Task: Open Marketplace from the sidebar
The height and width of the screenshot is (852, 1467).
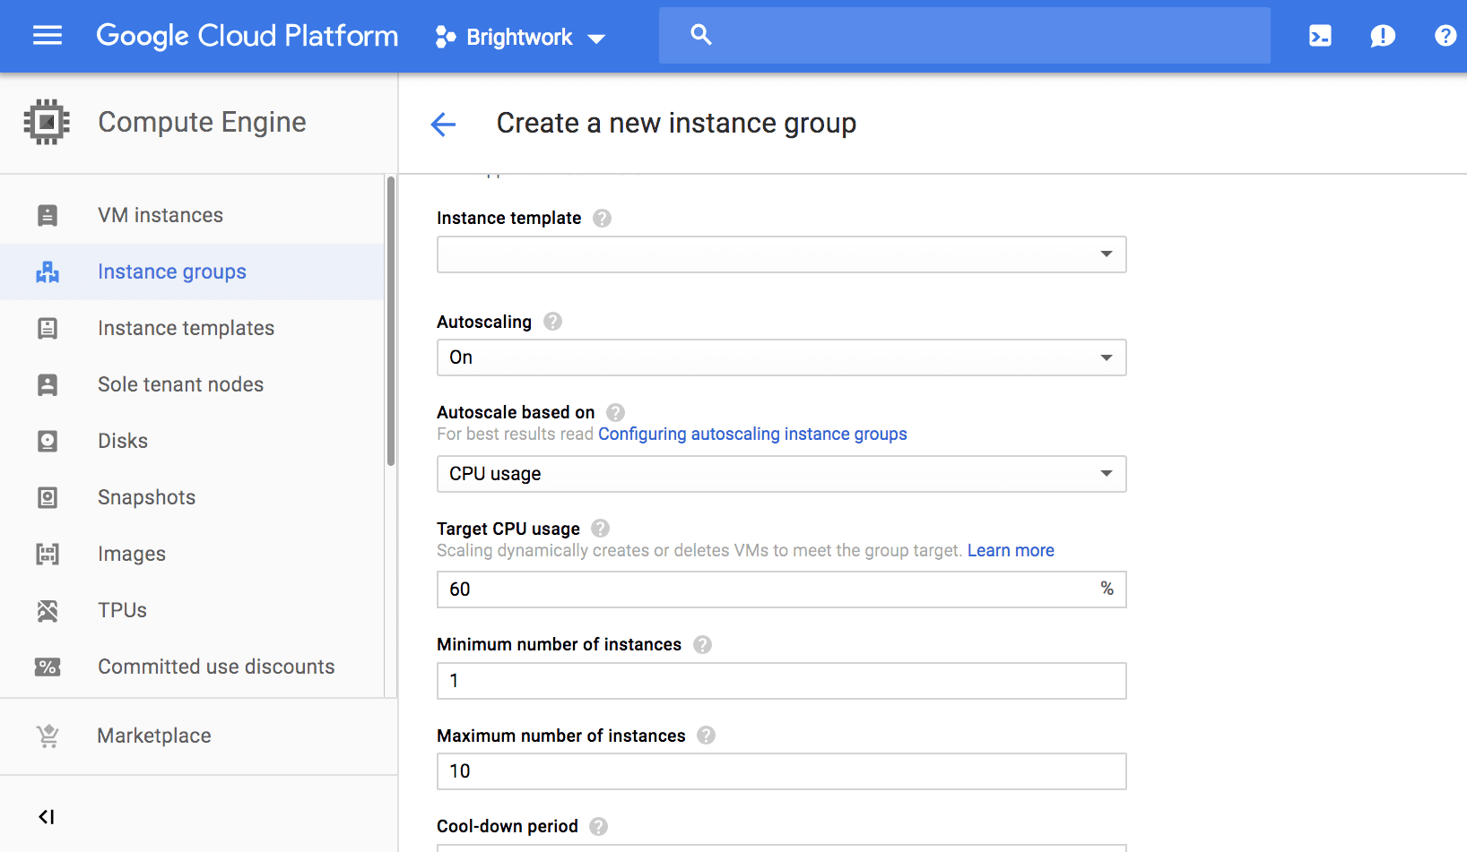Action: (x=198, y=736)
